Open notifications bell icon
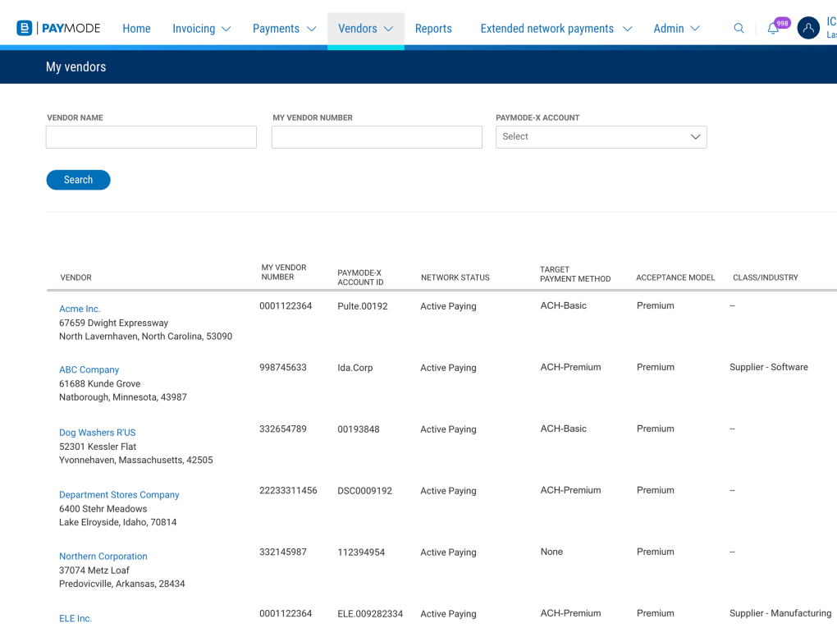Image resolution: width=837 pixels, height=628 pixels. tap(773, 29)
